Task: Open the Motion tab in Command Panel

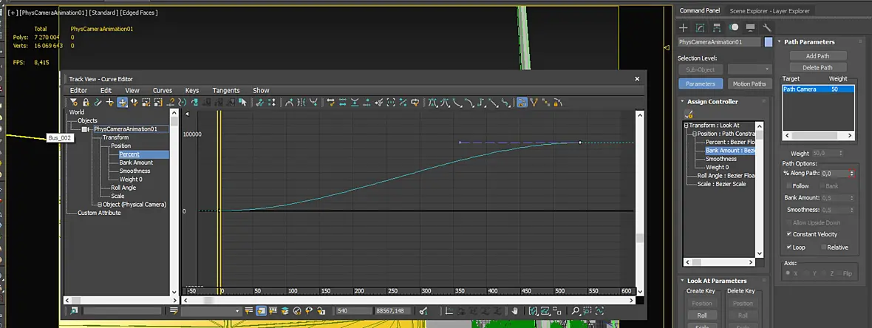Action: click(734, 27)
